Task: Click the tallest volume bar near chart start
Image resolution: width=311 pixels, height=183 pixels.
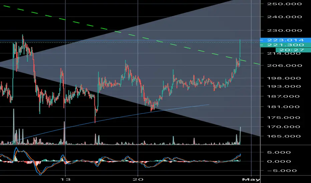Action: pos(14,127)
